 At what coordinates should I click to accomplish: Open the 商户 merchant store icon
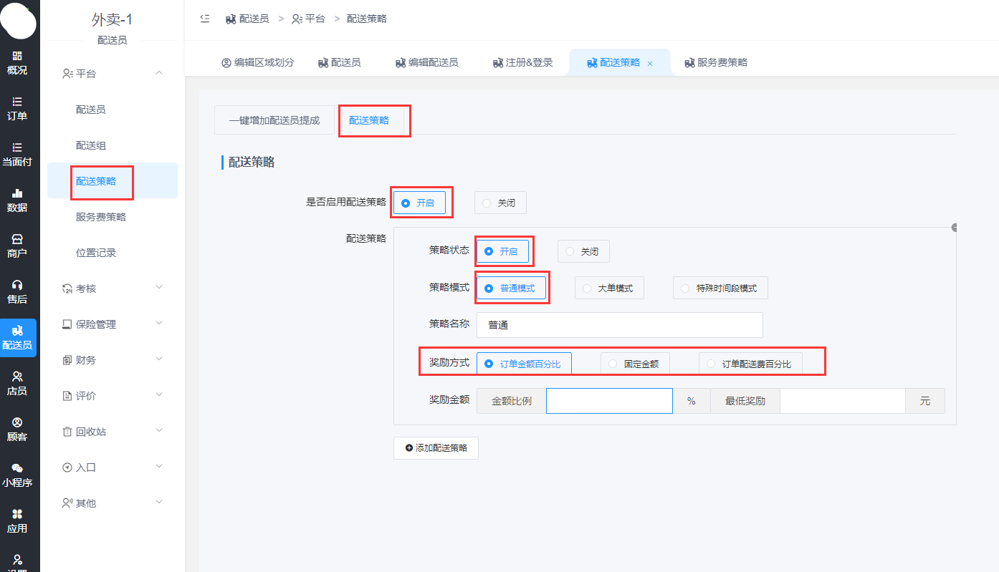point(17,239)
